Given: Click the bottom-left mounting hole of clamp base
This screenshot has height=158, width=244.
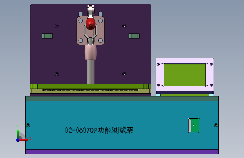Looking at the screenshot, I should pos(81,40).
